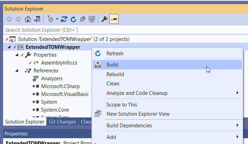This screenshot has height=144, width=248.
Task: Select the Microsoft.CSharp reference
Action: (x=60, y=86)
